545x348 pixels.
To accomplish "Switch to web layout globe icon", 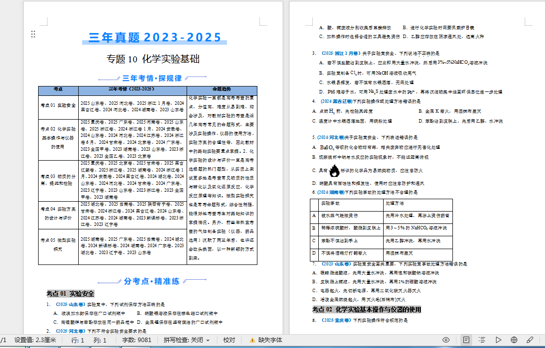I will pos(514,340).
